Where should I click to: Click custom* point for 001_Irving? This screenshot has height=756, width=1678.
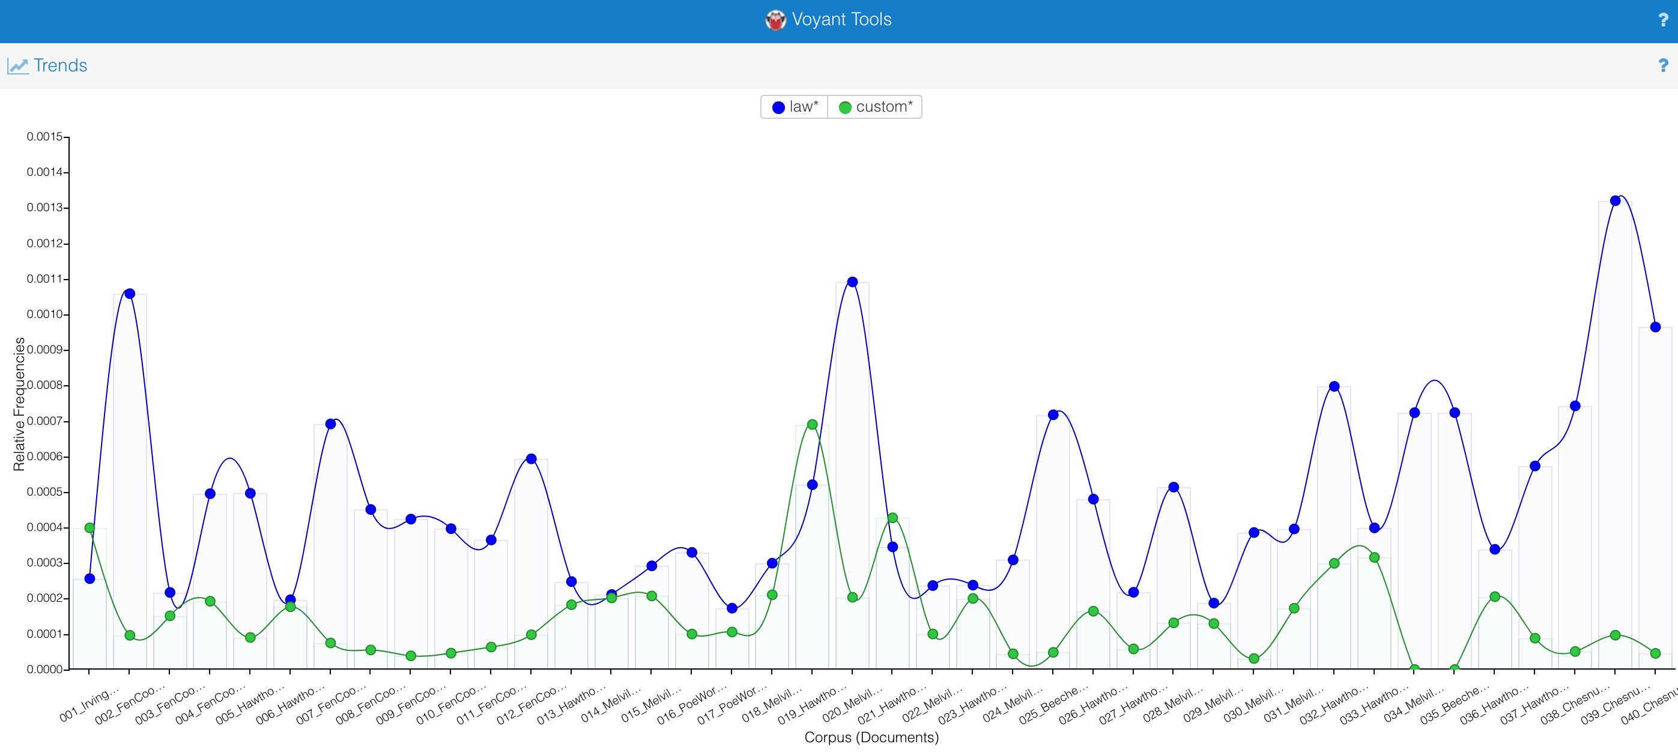click(90, 528)
